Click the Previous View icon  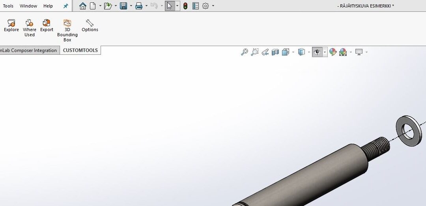[x=265, y=52]
